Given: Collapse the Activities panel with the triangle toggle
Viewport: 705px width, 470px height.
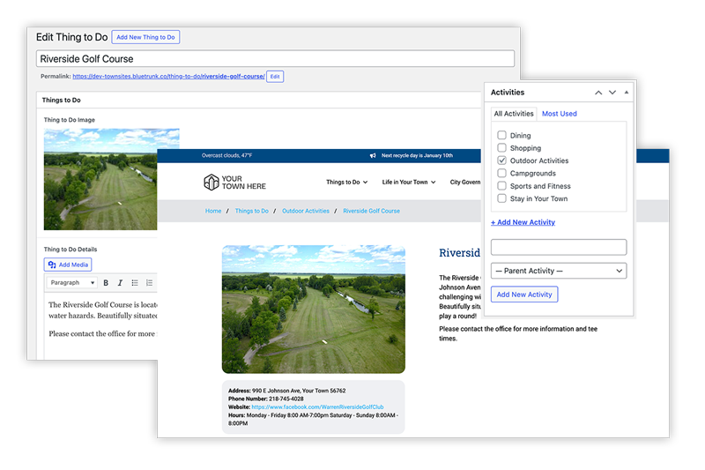Looking at the screenshot, I should click(x=627, y=93).
